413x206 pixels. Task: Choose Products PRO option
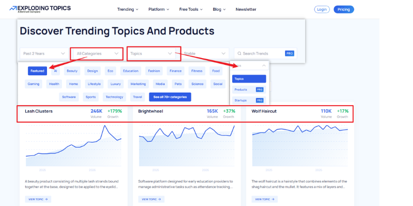(249, 90)
